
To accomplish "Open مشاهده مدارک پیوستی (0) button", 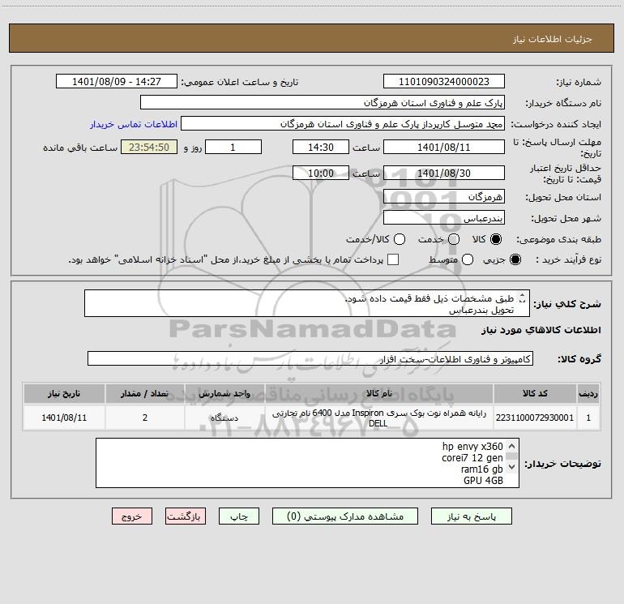I will click(345, 516).
